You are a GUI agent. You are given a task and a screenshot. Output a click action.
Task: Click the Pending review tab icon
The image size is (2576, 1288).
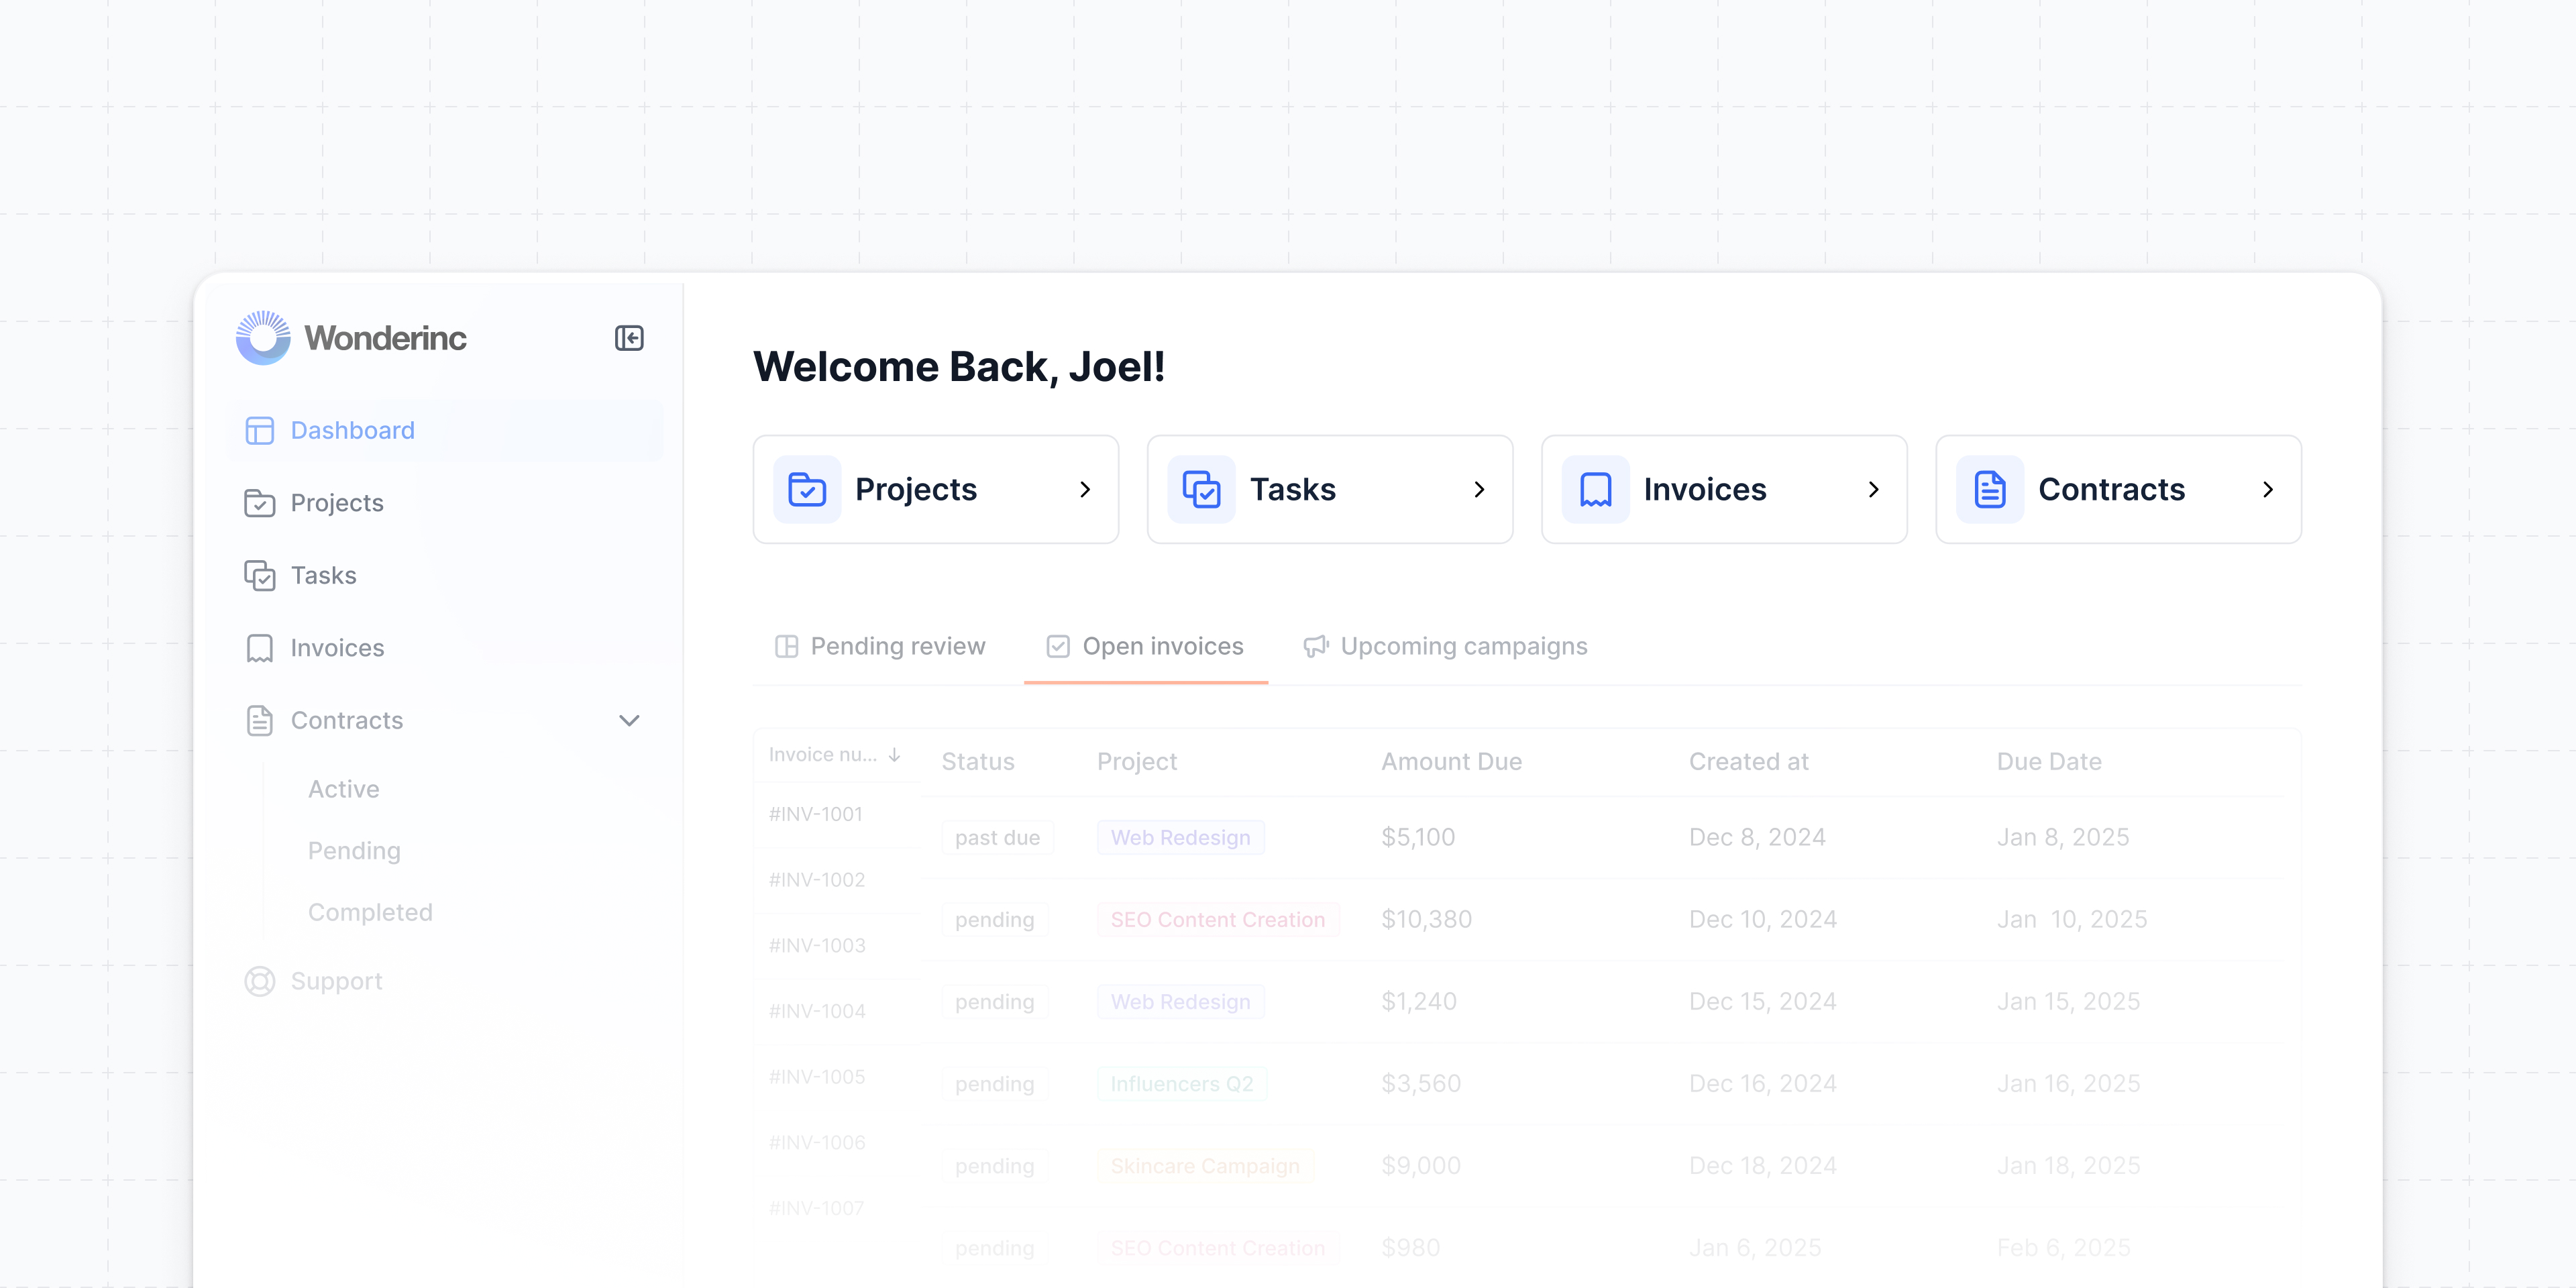coord(787,647)
